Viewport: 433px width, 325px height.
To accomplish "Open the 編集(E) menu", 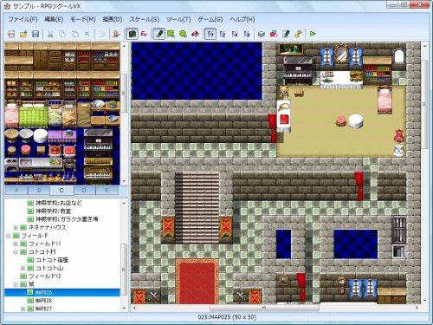I will click(x=54, y=19).
